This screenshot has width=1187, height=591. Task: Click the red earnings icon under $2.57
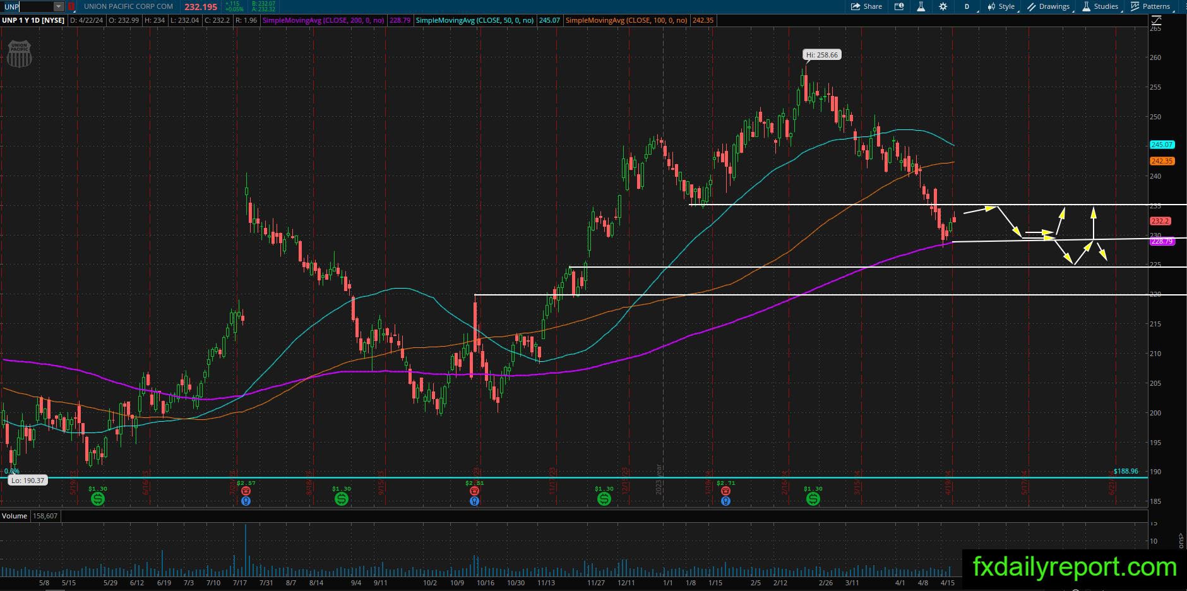pos(246,491)
